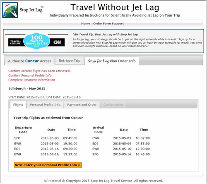Click the Confirm Personal Profile Info text
This screenshot has height=184, width=207.
[x=30, y=76]
